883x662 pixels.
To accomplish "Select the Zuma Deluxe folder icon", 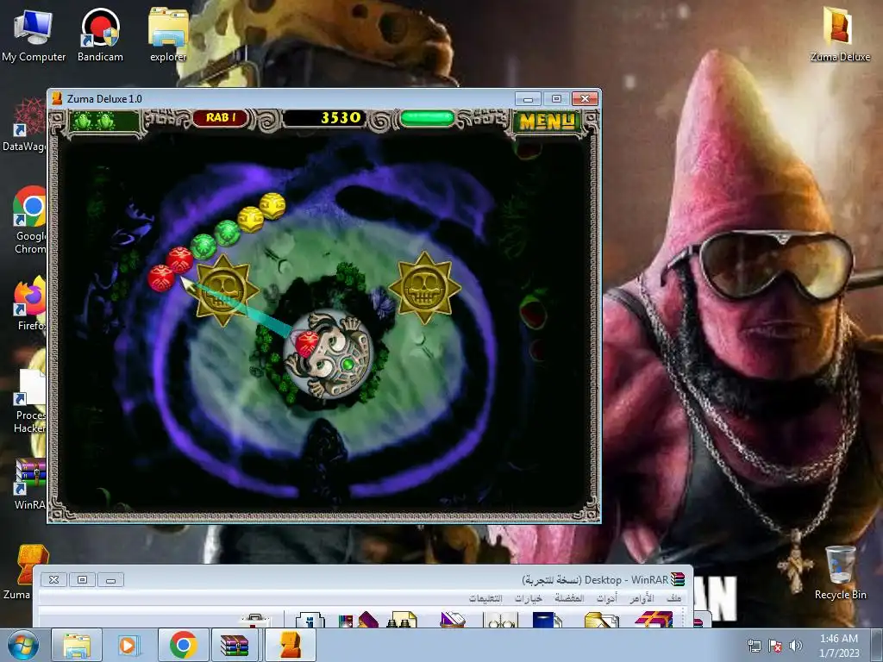I will [840, 34].
